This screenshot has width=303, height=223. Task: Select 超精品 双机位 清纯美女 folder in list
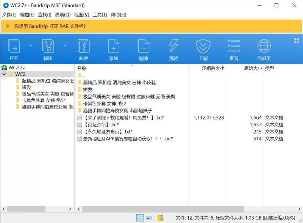point(119,82)
